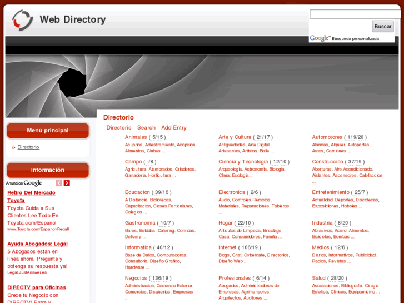This screenshot has height=303, width=404.
Task: Open the Profesionales category
Action: click(235, 278)
